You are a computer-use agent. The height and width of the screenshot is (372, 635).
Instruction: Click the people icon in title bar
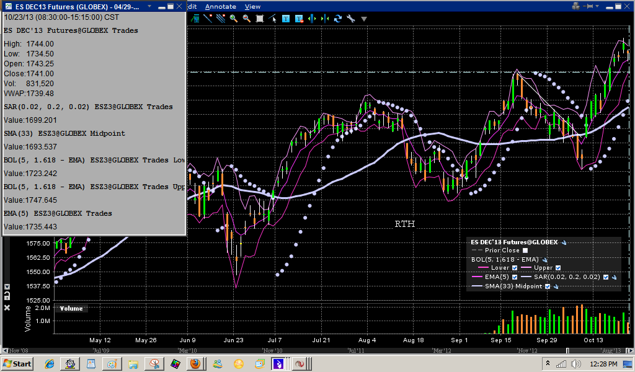point(576,6)
